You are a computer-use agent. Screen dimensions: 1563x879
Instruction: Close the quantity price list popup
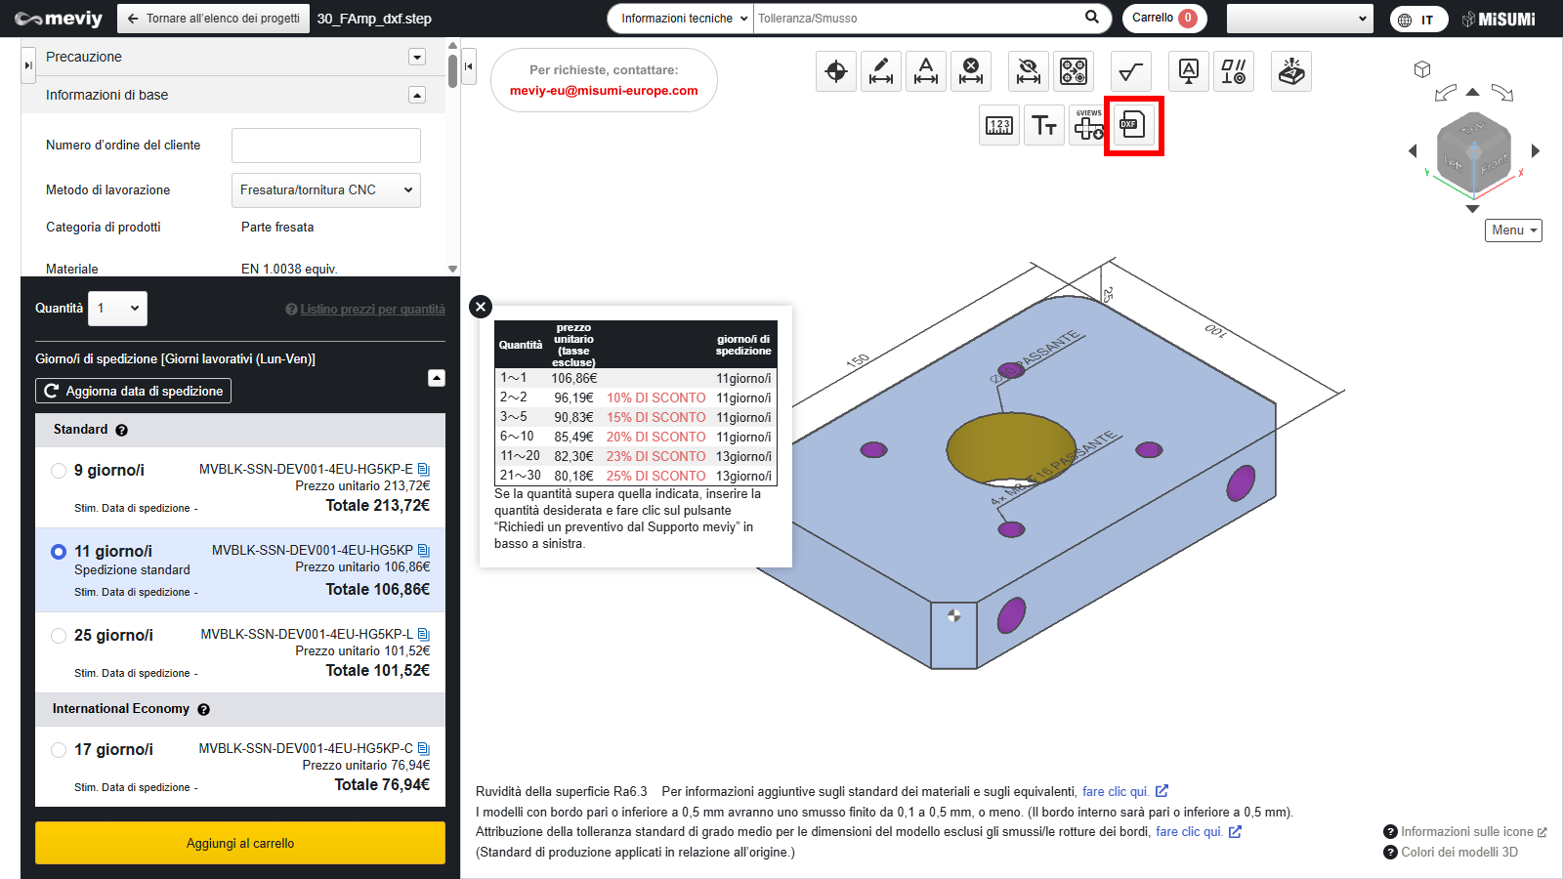(481, 307)
